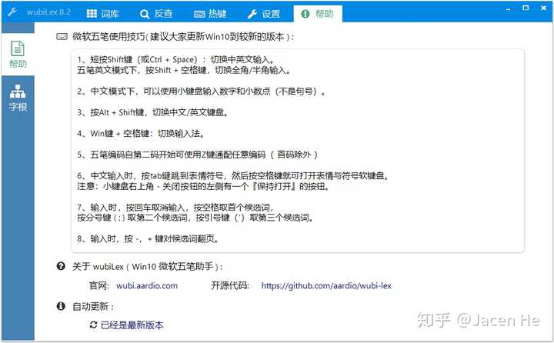Image resolution: width=554 pixels, height=343 pixels.
Task: Click the refresh icon before 已经是最新版本
Action: point(93,325)
